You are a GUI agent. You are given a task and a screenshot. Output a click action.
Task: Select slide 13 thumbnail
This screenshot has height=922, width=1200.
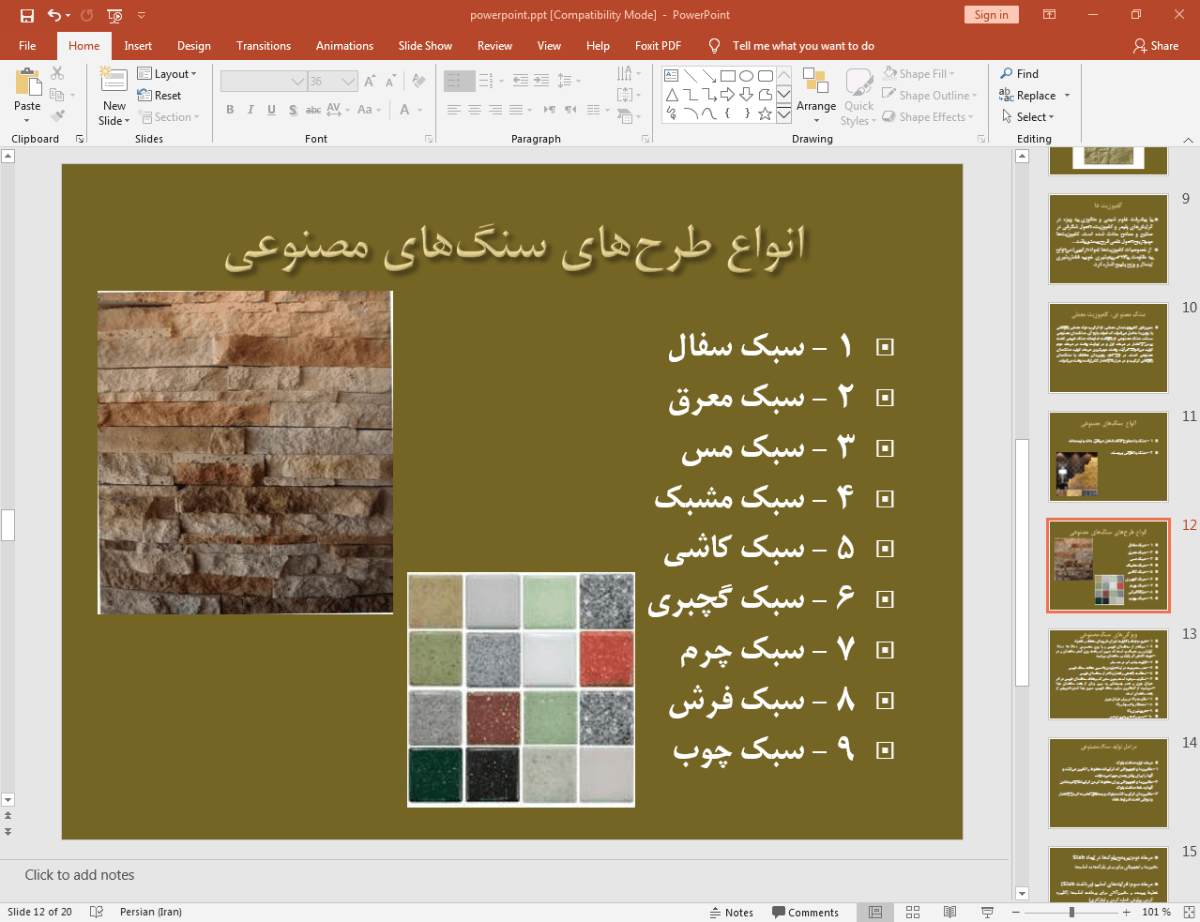(1108, 674)
